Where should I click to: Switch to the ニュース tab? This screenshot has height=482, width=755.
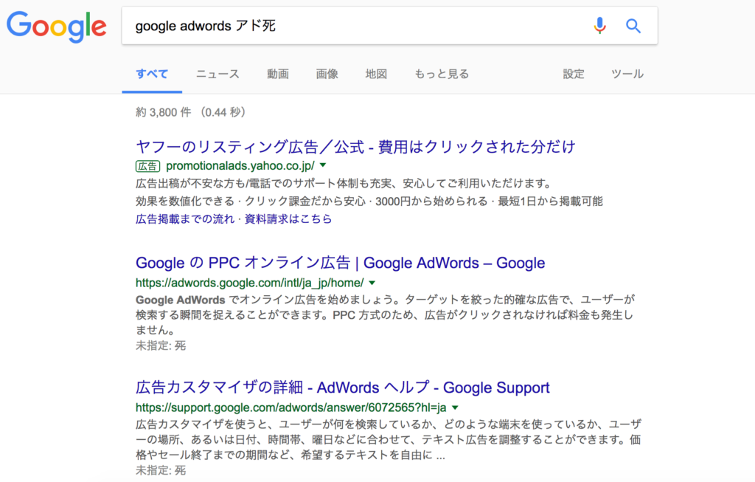pyautogui.click(x=218, y=74)
